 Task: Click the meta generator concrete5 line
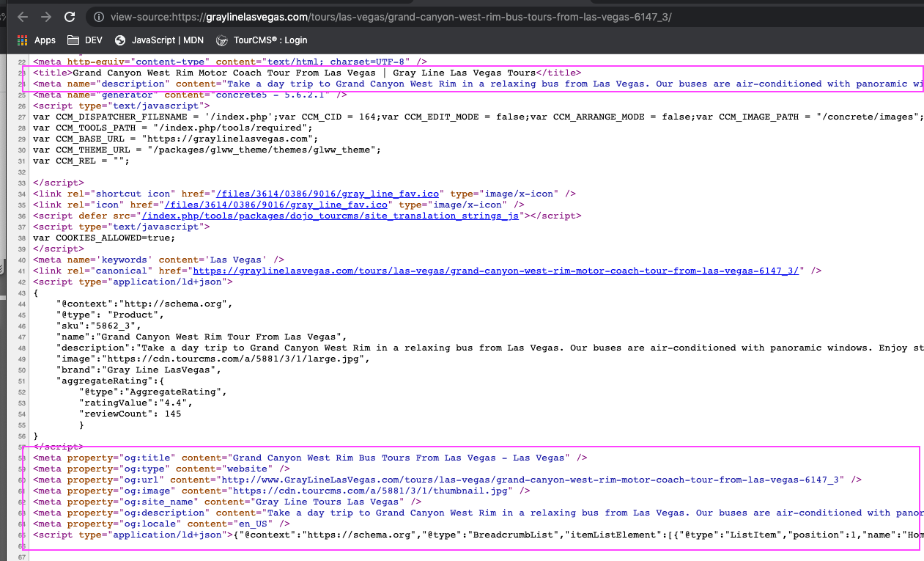tap(190, 95)
